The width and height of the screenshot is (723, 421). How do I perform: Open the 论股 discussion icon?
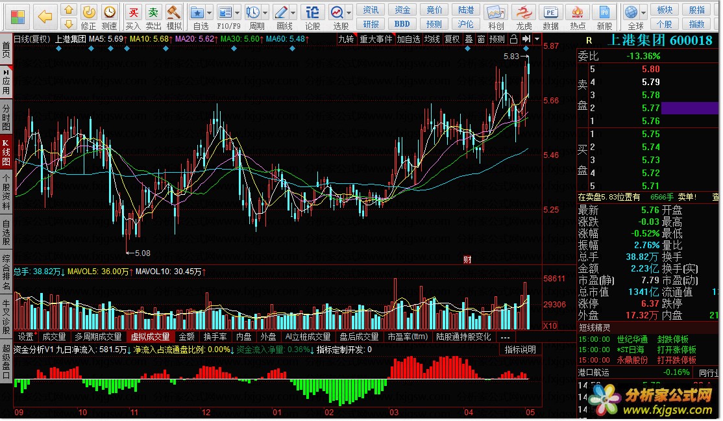(x=313, y=17)
